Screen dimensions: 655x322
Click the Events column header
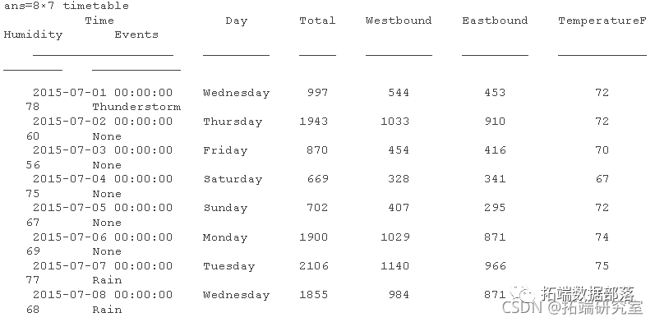136,34
